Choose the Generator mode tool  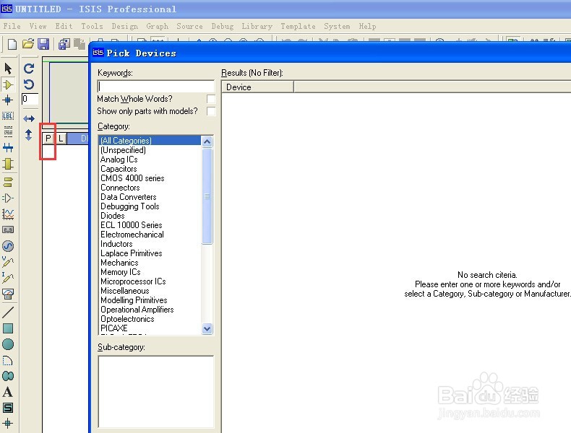[8, 246]
